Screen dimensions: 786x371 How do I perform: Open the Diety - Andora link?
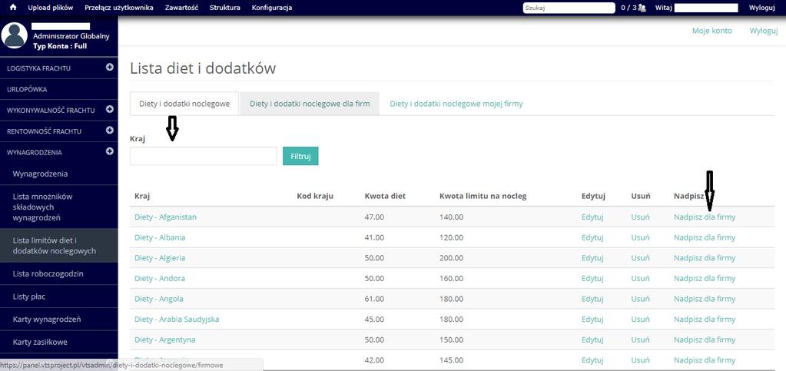pyautogui.click(x=159, y=278)
